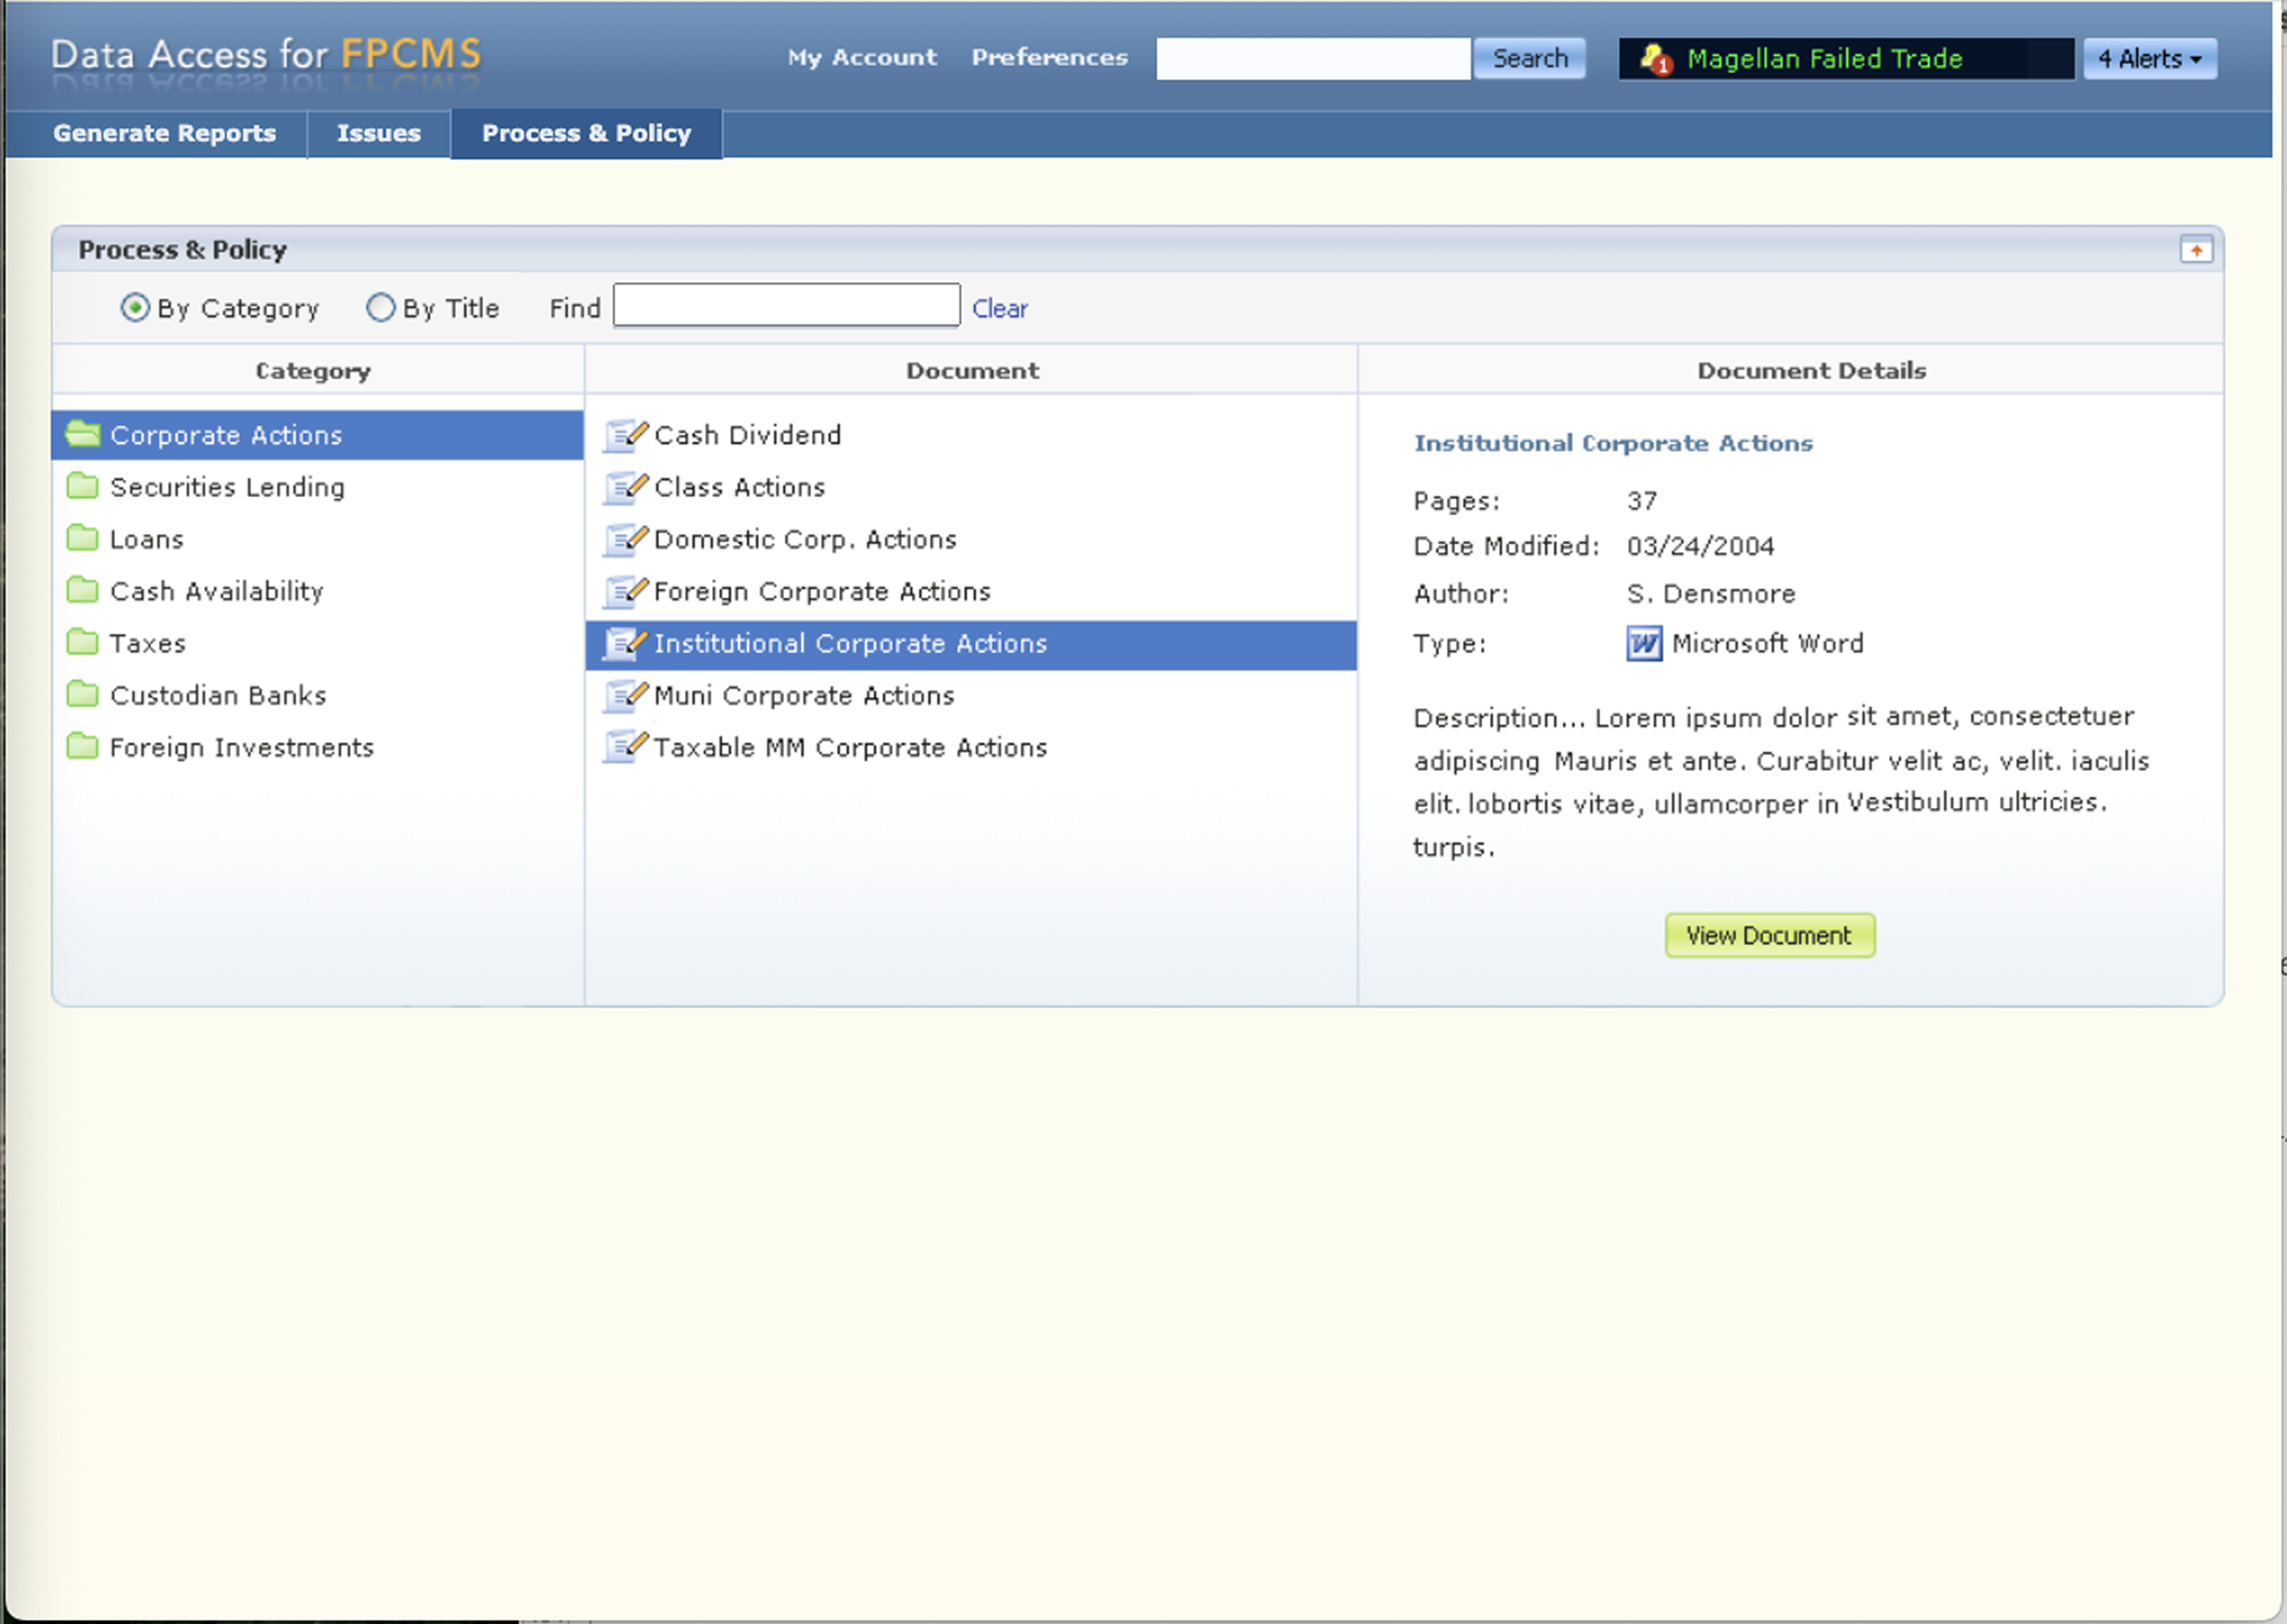Screen dimensions: 2287x1624
Task: Click the Securities Lending folder icon
Action: [x=83, y=487]
